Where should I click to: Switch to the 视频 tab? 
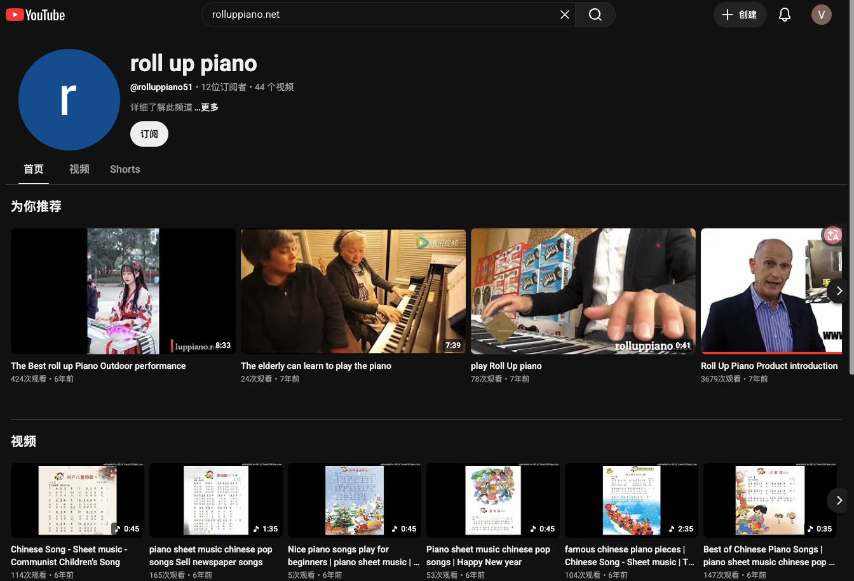(x=79, y=169)
